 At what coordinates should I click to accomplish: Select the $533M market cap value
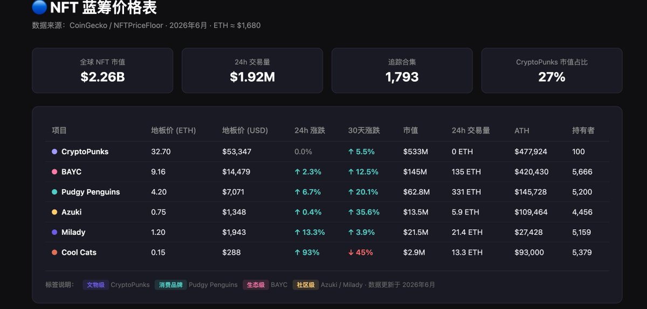[416, 152]
